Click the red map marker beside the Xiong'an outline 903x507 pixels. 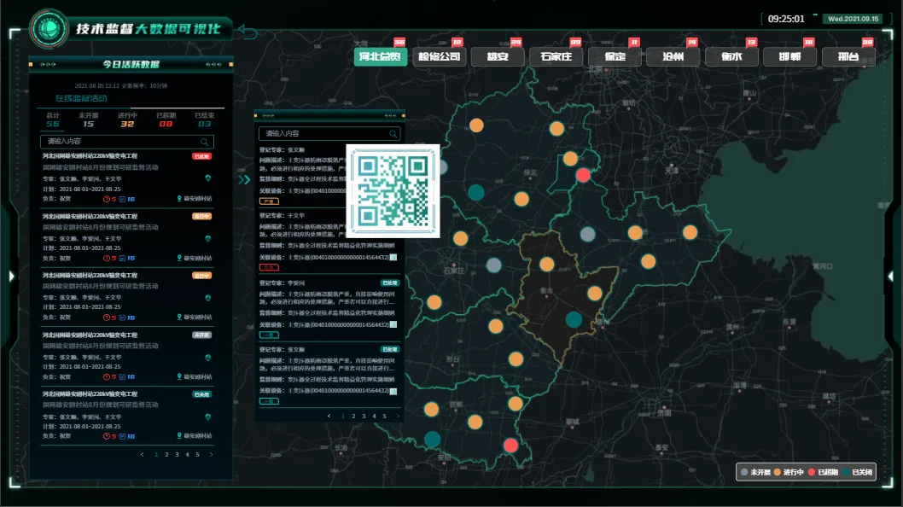583,175
